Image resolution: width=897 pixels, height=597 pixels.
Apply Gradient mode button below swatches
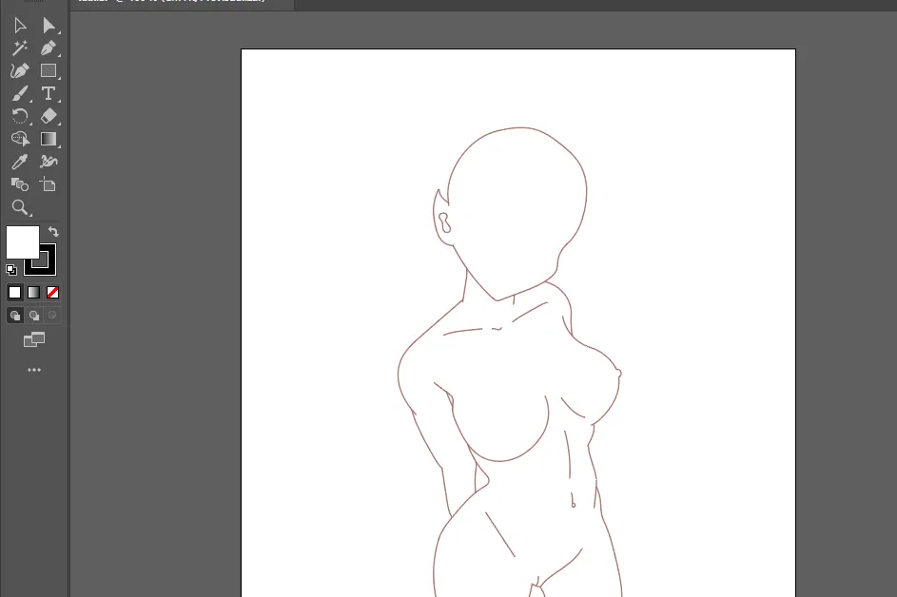[x=33, y=293]
